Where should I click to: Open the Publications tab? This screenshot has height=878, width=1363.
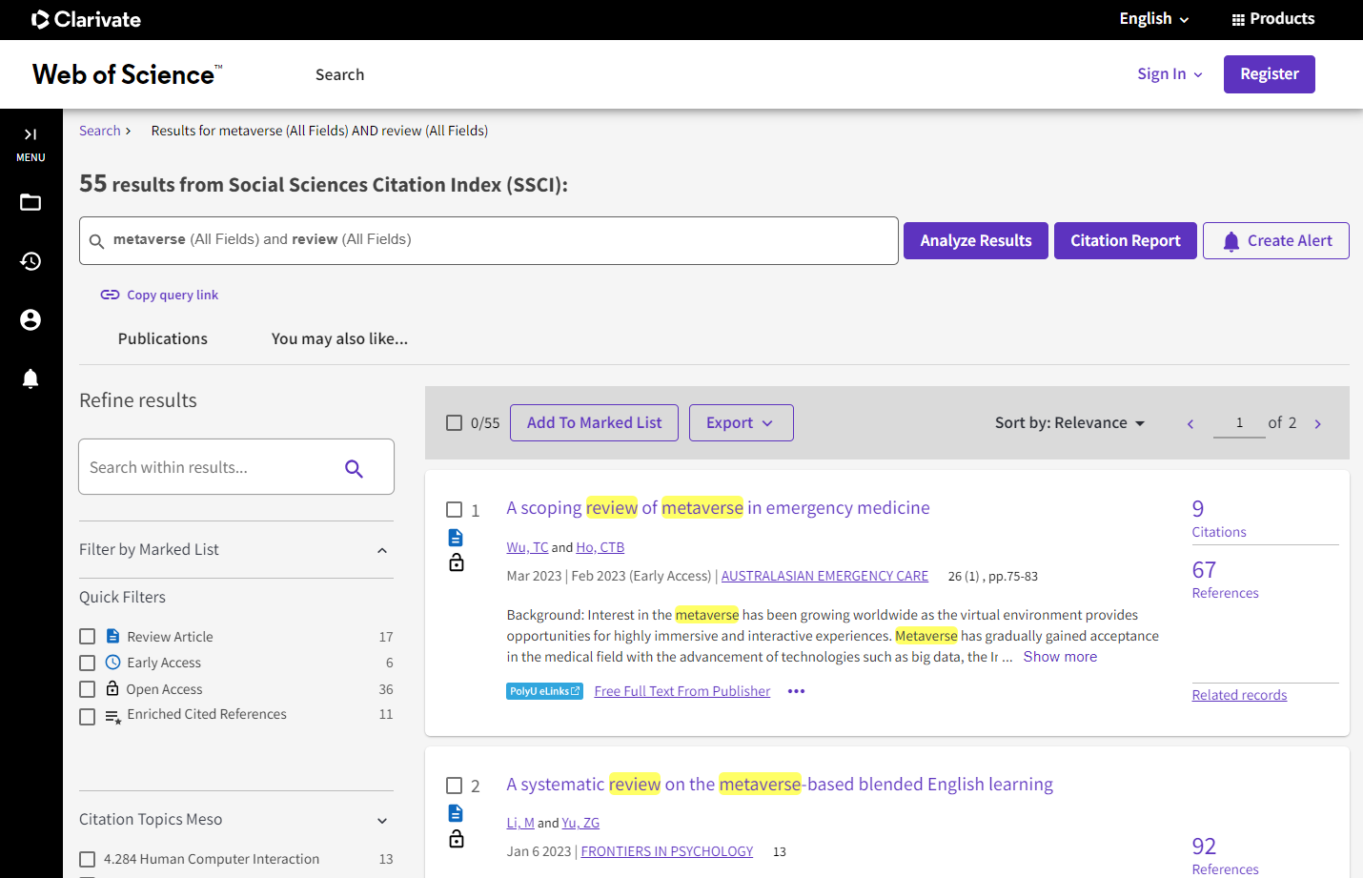[x=163, y=338]
